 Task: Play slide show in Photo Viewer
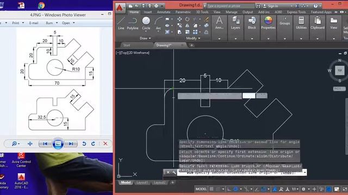pyautogui.click(x=58, y=144)
